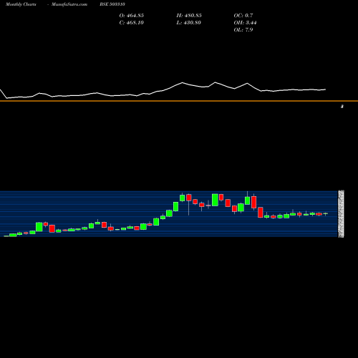The width and height of the screenshot is (358, 358).
Task: Click the MunafaSutra.com label
Action: 69,4
